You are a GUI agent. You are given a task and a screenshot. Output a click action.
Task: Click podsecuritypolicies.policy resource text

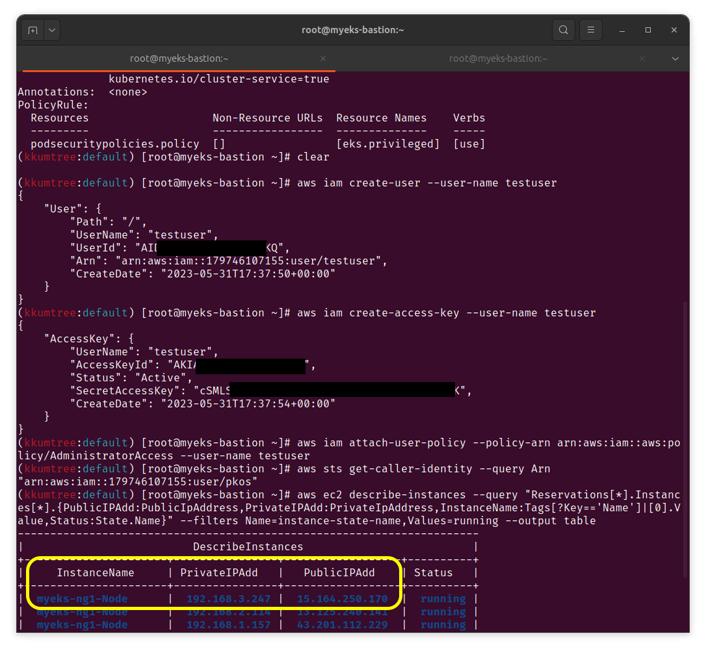point(115,144)
